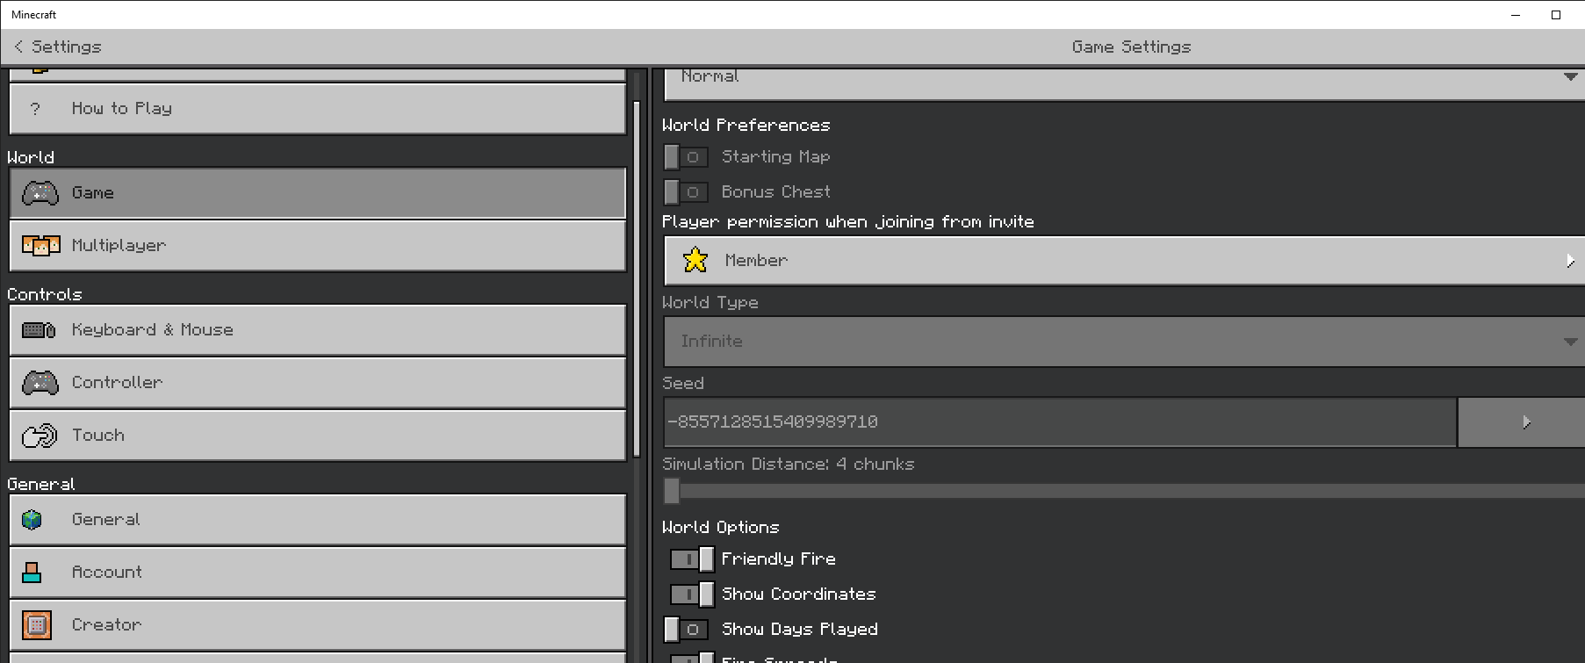Minimize the Minecraft window
The width and height of the screenshot is (1585, 663).
1516,15
